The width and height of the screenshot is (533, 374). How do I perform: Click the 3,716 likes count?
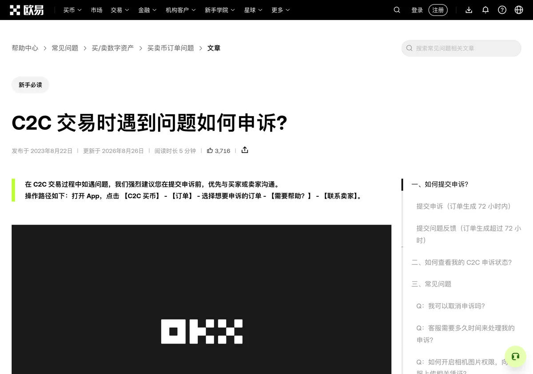coord(223,151)
